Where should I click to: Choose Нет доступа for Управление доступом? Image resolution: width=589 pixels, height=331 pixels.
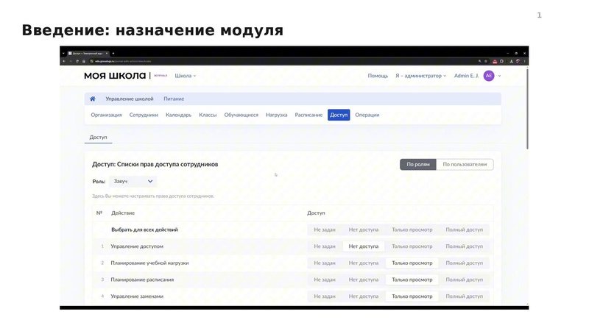click(364, 246)
